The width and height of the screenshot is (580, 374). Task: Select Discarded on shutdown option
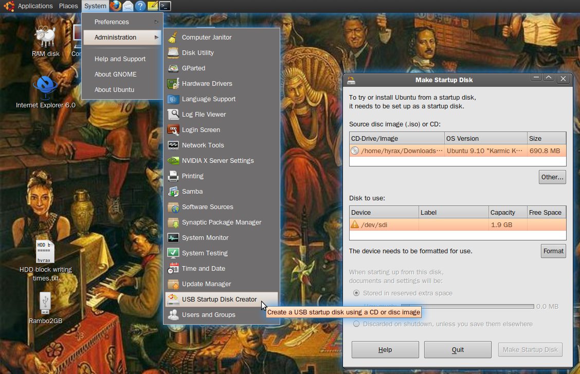(356, 324)
